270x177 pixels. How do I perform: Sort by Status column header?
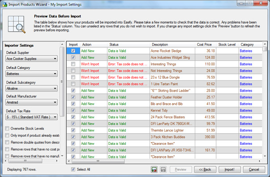pyautogui.click(x=129, y=45)
